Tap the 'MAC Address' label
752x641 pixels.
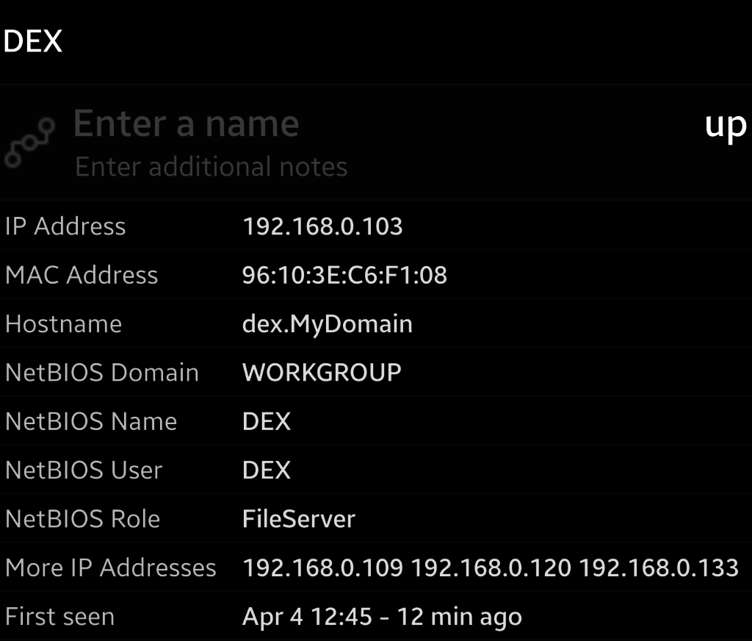[82, 275]
